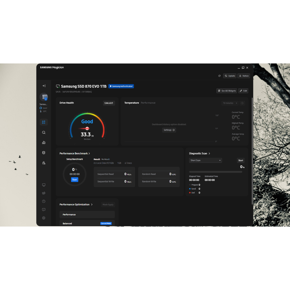Viewport: 290px width, 290px height.
Task: Select the Performance mode option
Action: (x=87, y=215)
